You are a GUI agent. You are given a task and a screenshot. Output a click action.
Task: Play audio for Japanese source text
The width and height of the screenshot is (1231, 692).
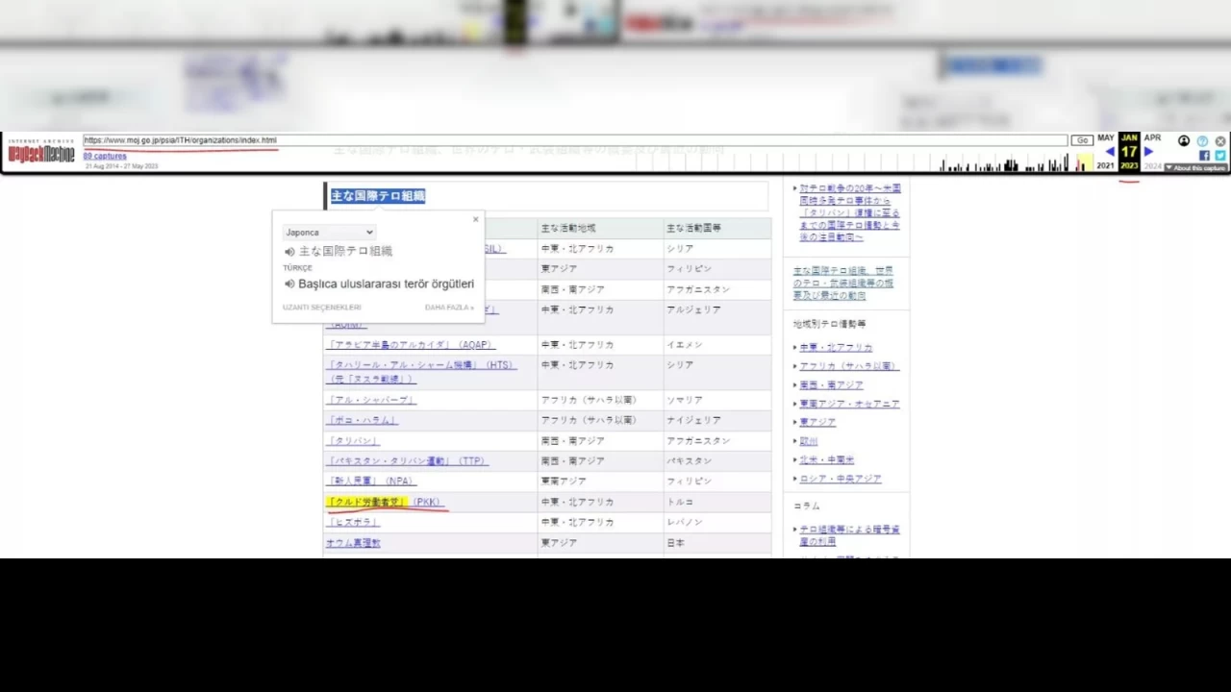point(289,252)
